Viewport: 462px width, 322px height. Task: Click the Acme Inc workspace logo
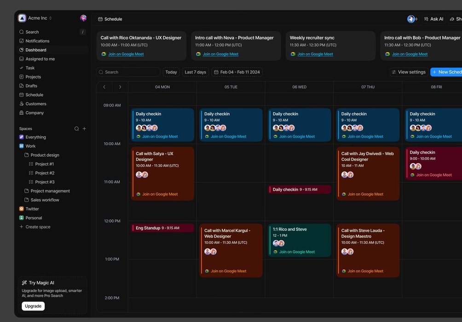point(22,18)
